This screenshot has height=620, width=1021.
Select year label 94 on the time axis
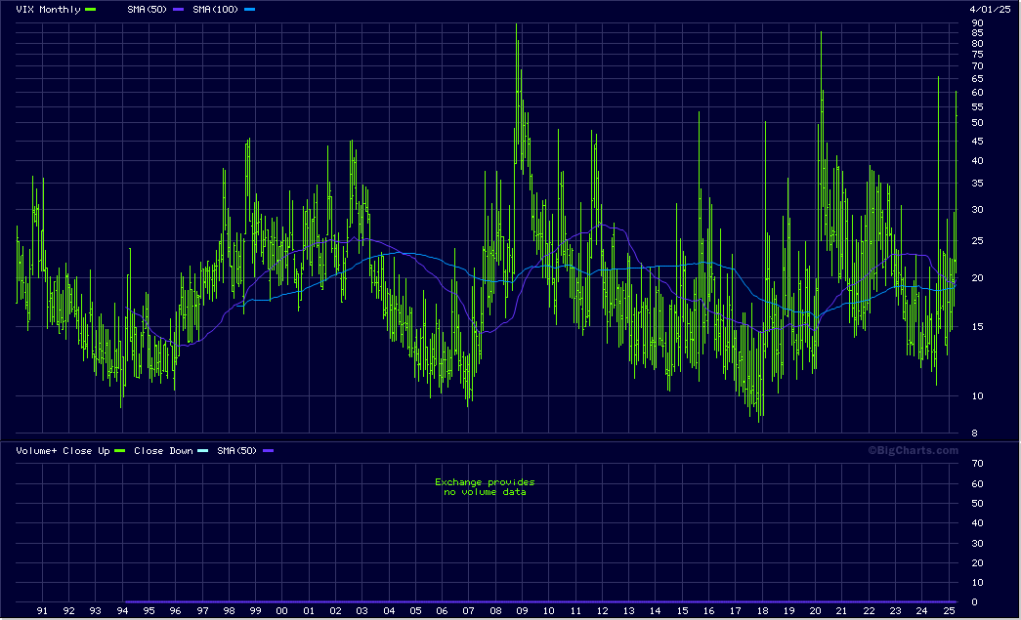tap(122, 610)
